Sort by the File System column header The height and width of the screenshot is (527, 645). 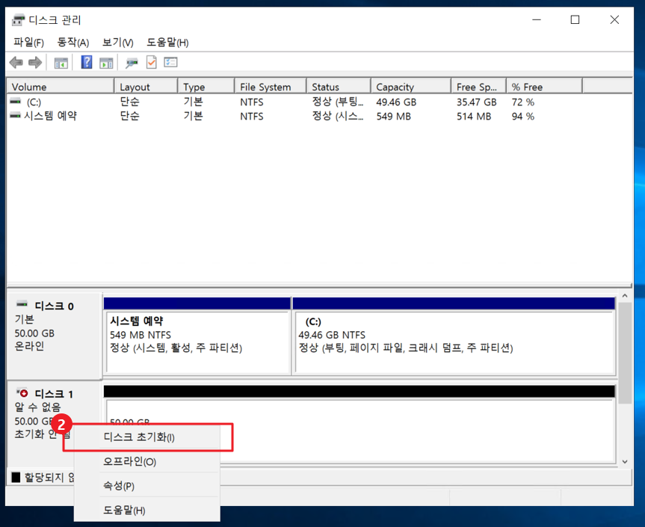(x=271, y=87)
